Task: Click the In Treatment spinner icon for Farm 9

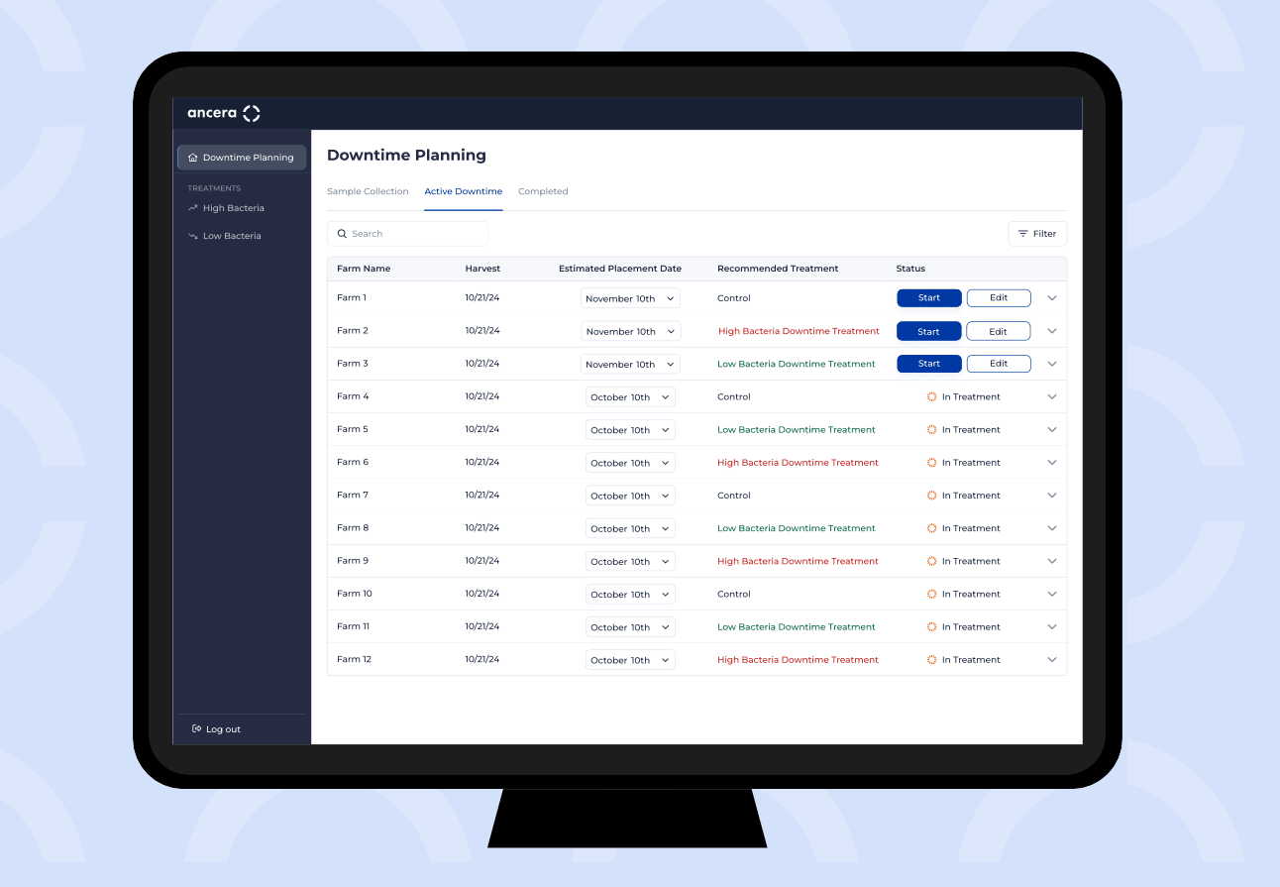Action: [931, 561]
